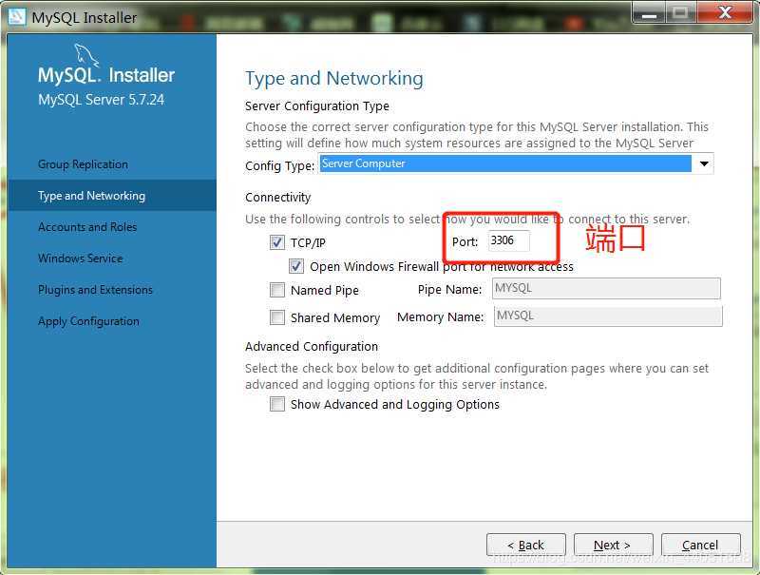Viewport: 760px width, 575px height.
Task: Close the MySQL Installer window
Action: (x=725, y=13)
